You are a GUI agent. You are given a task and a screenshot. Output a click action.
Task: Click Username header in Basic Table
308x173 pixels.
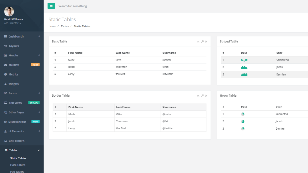(169, 53)
